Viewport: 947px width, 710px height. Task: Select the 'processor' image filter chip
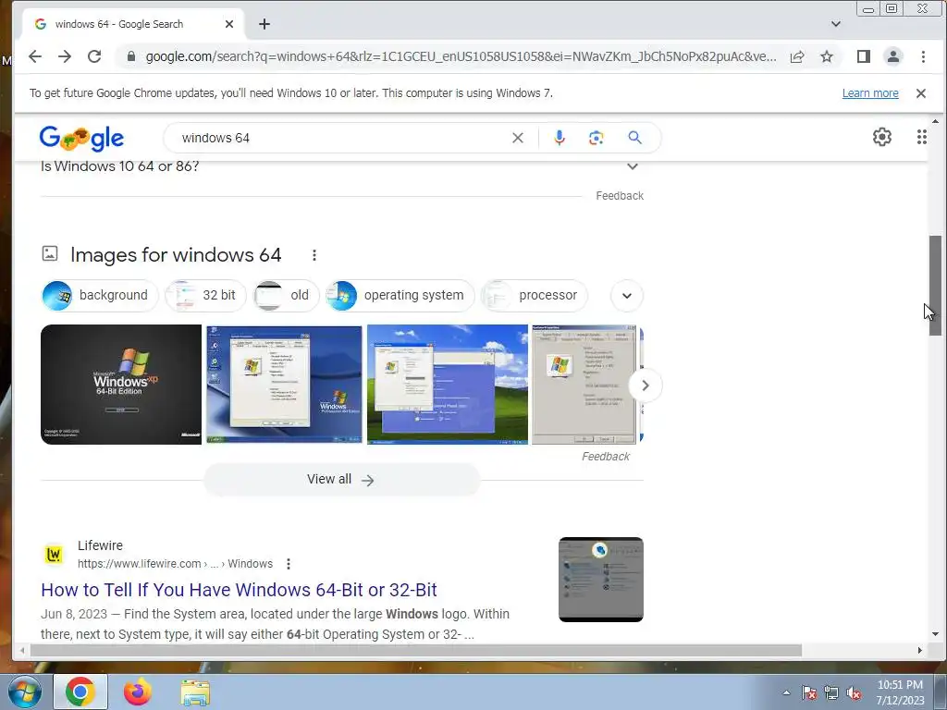pos(534,295)
